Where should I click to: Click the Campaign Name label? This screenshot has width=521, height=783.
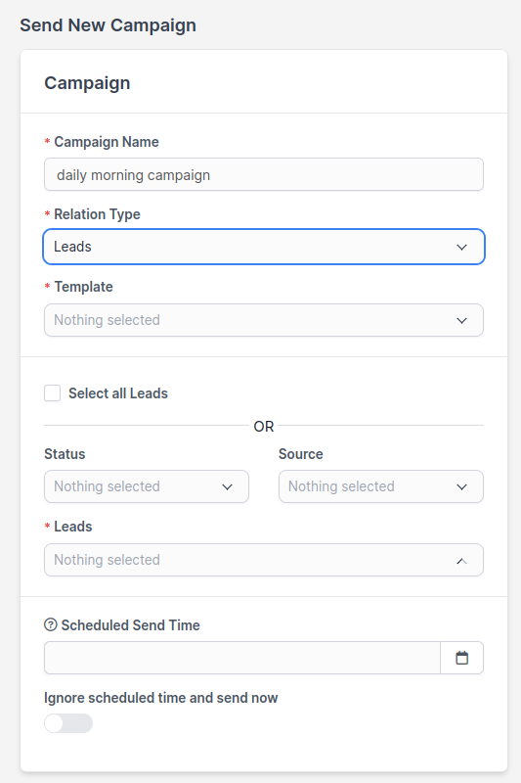point(107,142)
